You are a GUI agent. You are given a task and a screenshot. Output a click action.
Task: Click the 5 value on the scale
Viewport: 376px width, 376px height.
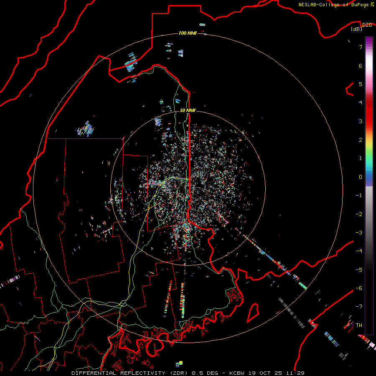coord(361,84)
